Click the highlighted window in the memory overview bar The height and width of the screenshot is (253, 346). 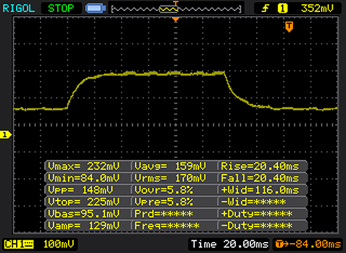(x=169, y=9)
